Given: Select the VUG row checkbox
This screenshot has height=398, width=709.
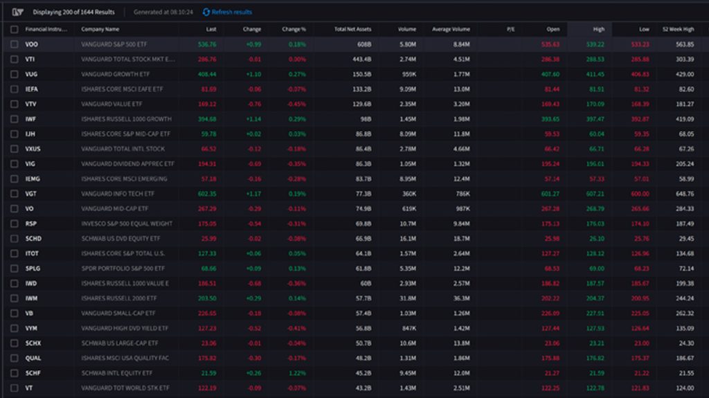Looking at the screenshot, I should pos(15,74).
